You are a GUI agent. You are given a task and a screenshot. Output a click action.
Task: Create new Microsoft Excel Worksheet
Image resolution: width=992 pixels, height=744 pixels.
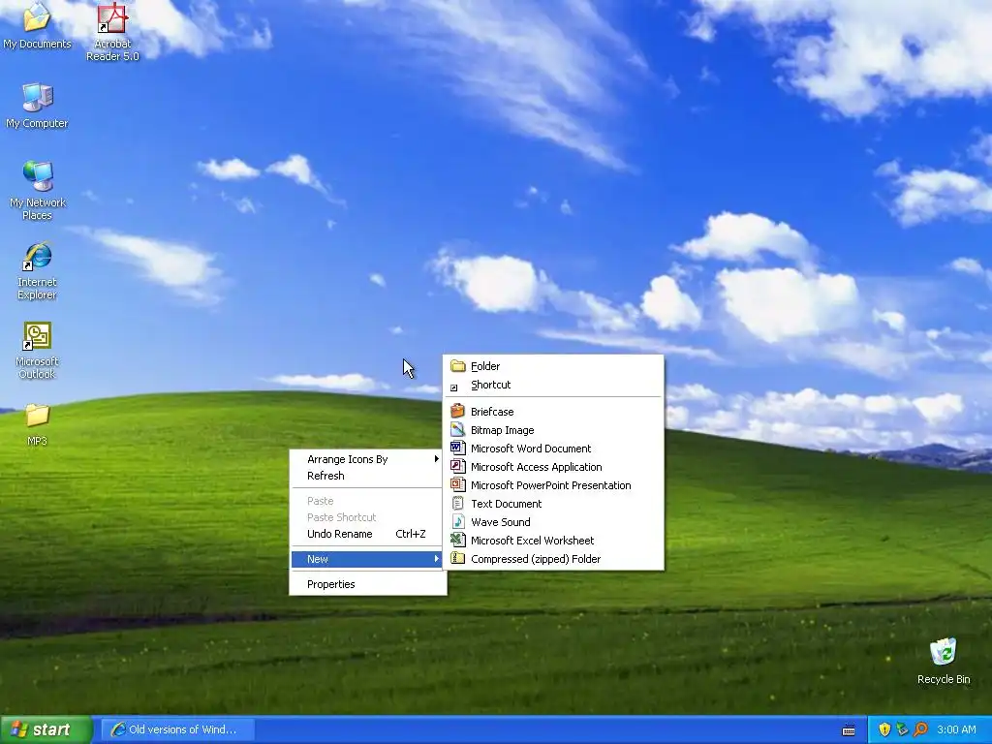553,541
